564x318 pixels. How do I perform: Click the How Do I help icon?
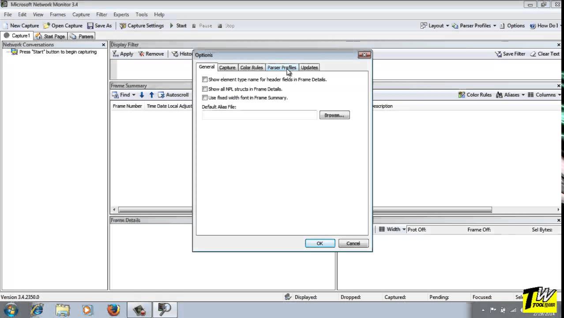[533, 26]
